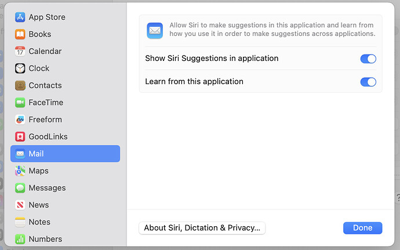Click the Calendar app icon
The image size is (400, 250).
click(x=20, y=51)
